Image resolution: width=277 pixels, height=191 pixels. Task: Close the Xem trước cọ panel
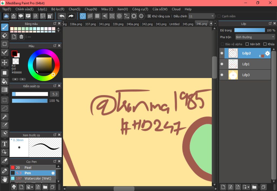(x=59, y=135)
